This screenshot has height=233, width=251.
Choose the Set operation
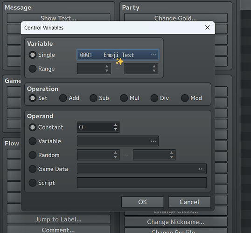click(x=33, y=98)
